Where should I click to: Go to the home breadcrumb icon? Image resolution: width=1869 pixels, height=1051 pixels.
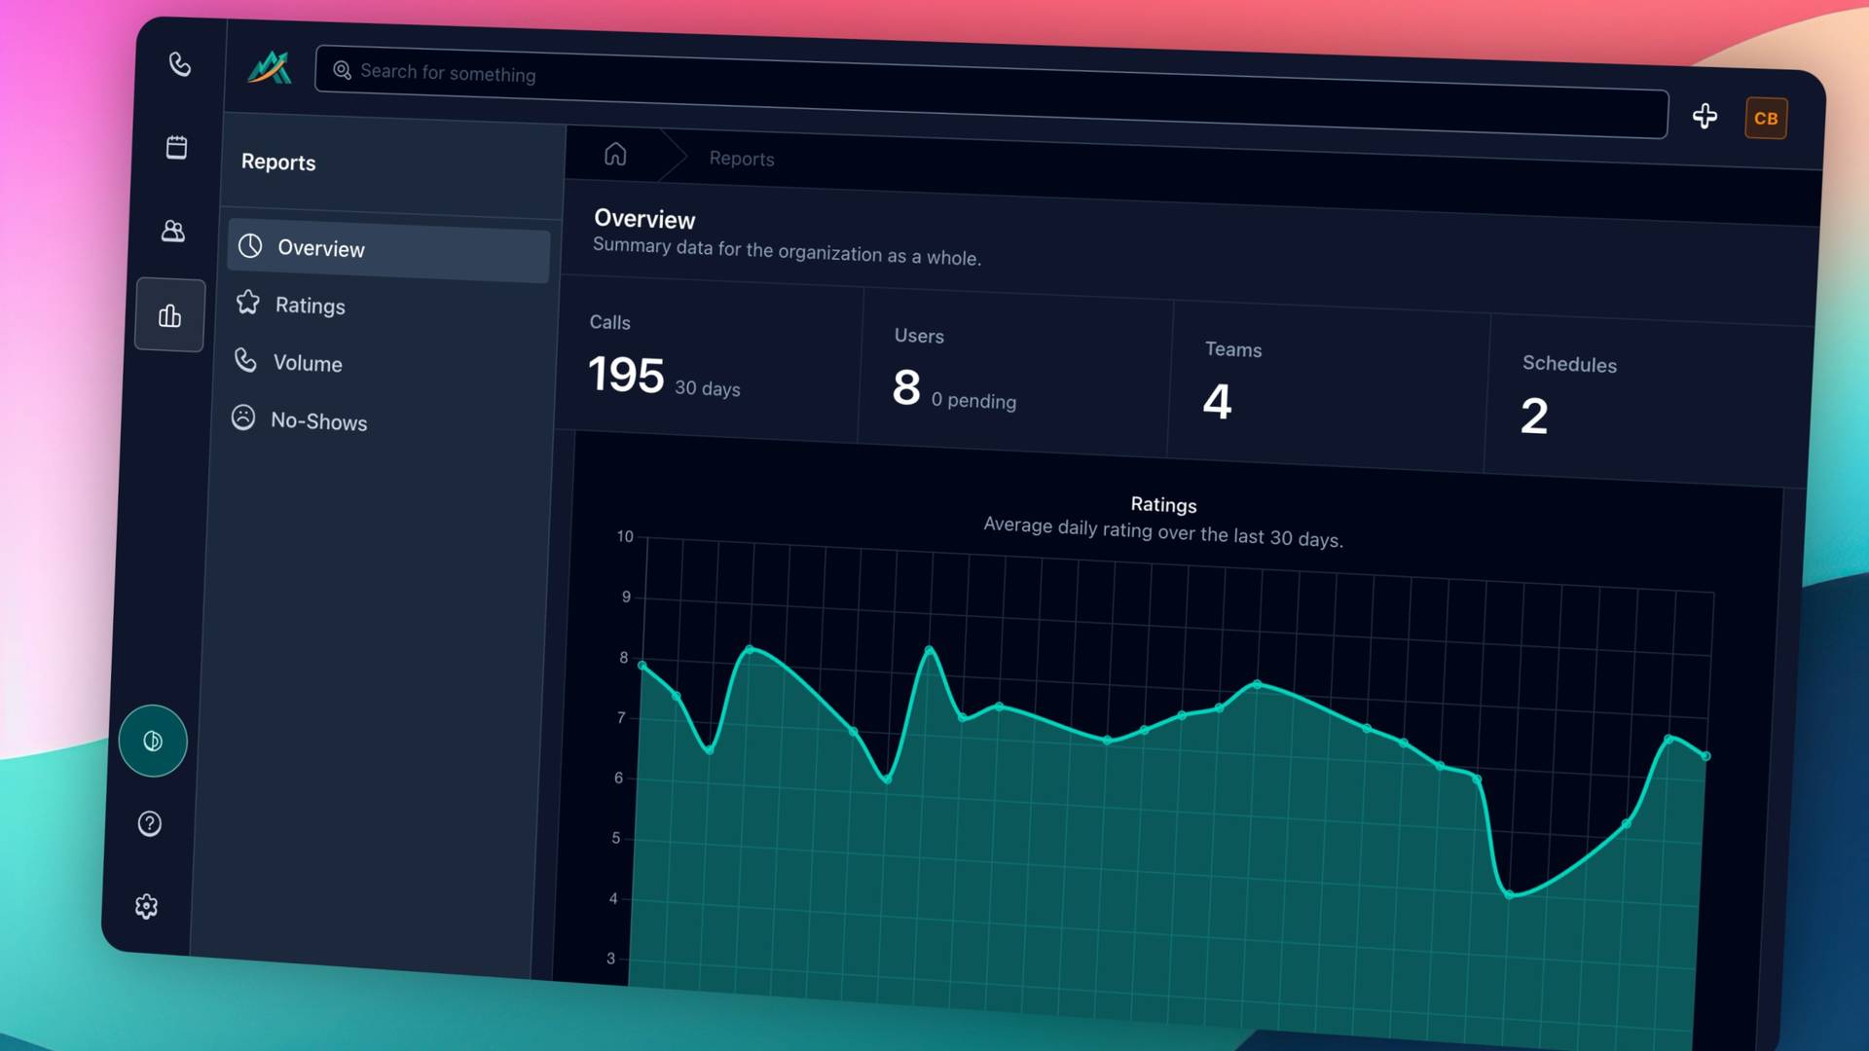615,154
